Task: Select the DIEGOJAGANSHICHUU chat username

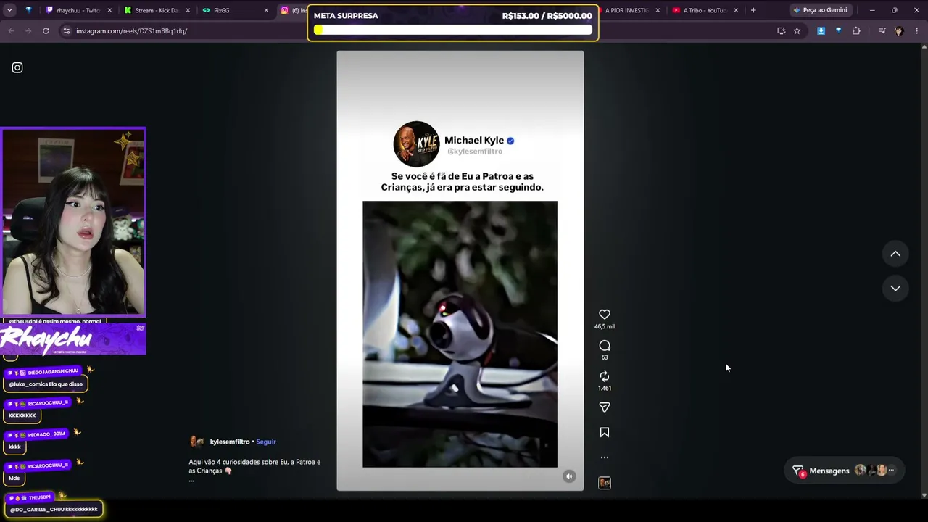Action: pyautogui.click(x=53, y=371)
